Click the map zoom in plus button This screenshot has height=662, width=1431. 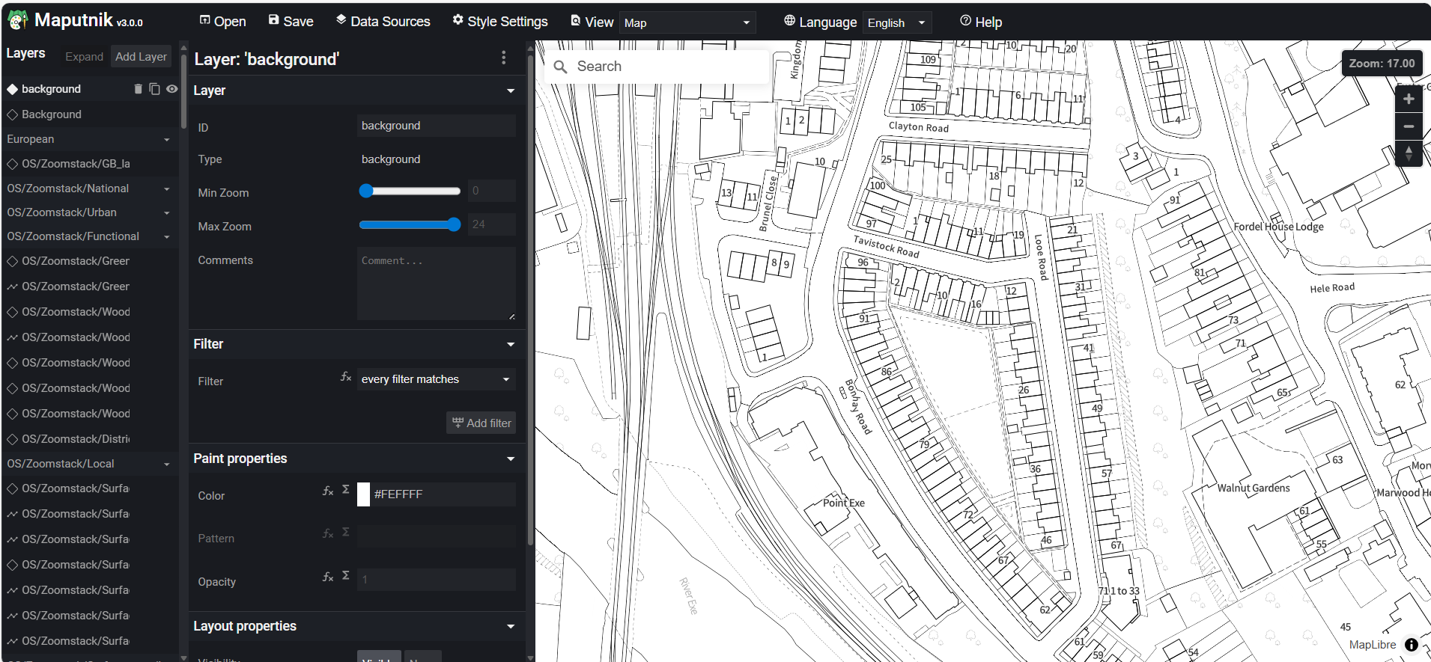pos(1408,99)
